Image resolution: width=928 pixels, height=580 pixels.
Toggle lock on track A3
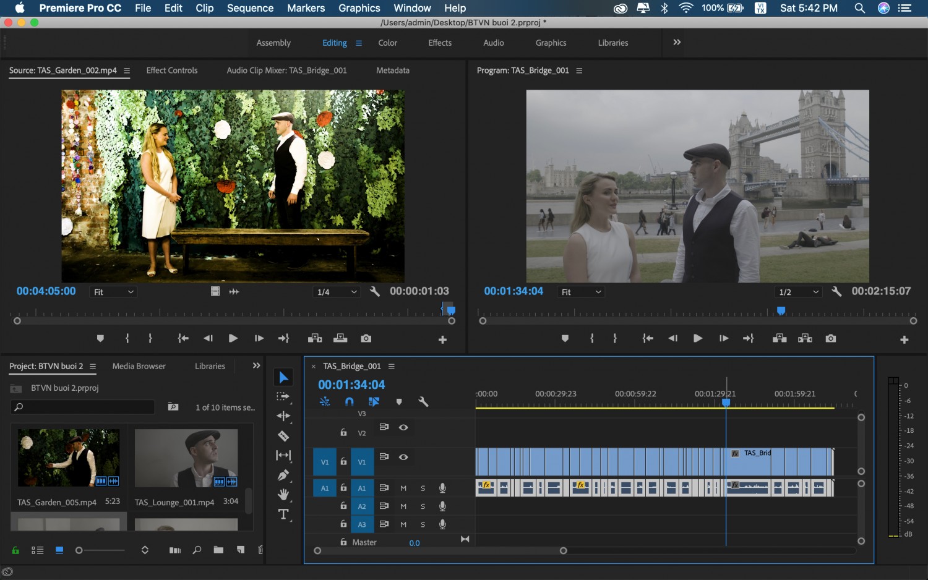(x=343, y=524)
